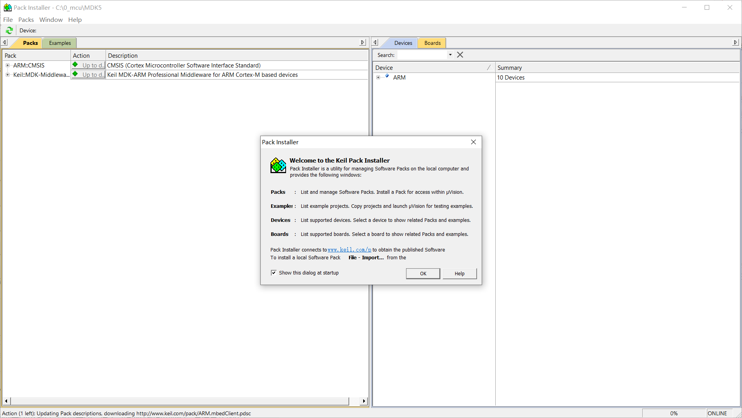Click the Keil MDK-ARM Professional Middleware description
This screenshot has height=418, width=742.
pyautogui.click(x=202, y=75)
